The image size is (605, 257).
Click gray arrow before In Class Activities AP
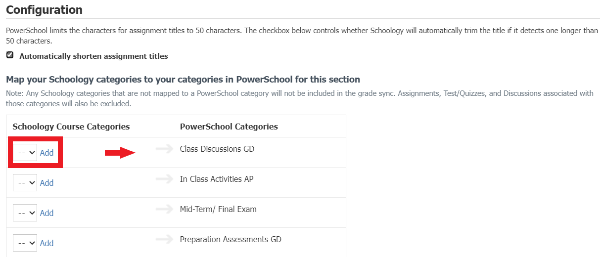coord(164,179)
